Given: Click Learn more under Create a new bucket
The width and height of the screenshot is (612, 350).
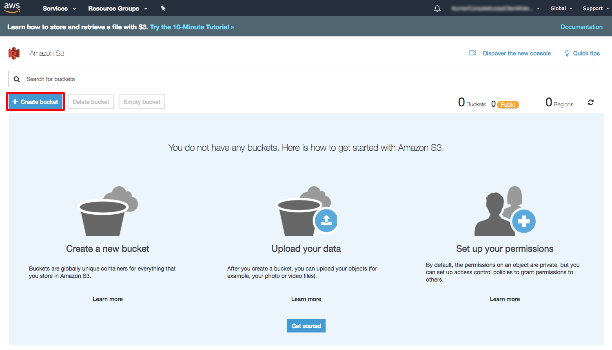Looking at the screenshot, I should pos(107,299).
